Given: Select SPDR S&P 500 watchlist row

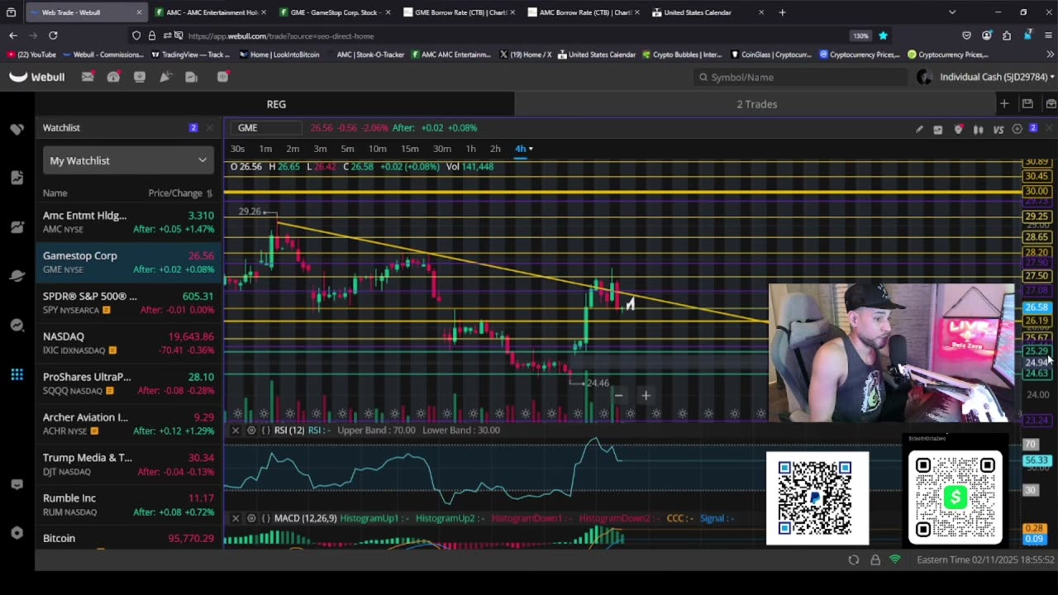Looking at the screenshot, I should coord(128,302).
